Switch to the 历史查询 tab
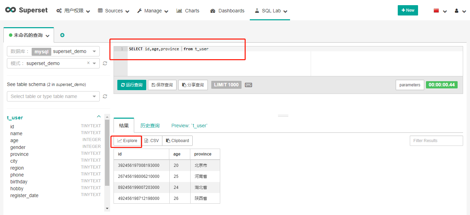 [150, 126]
